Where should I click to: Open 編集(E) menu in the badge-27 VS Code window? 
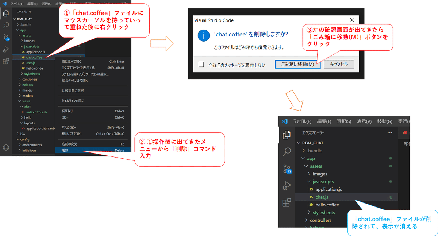point(324,121)
